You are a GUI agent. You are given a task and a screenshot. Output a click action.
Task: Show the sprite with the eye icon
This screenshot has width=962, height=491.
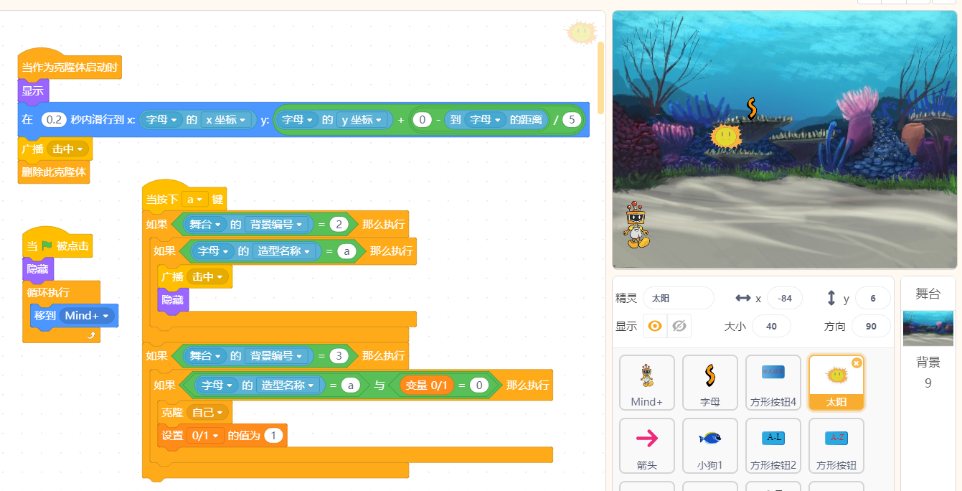tap(655, 326)
